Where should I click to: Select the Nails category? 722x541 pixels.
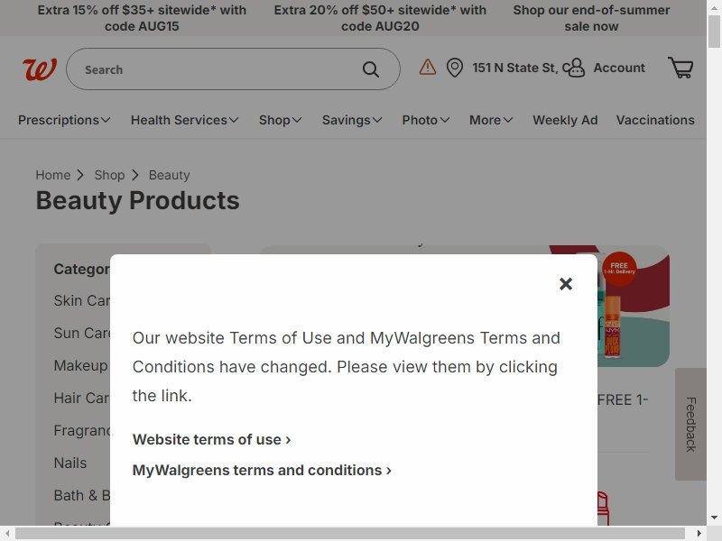point(70,463)
